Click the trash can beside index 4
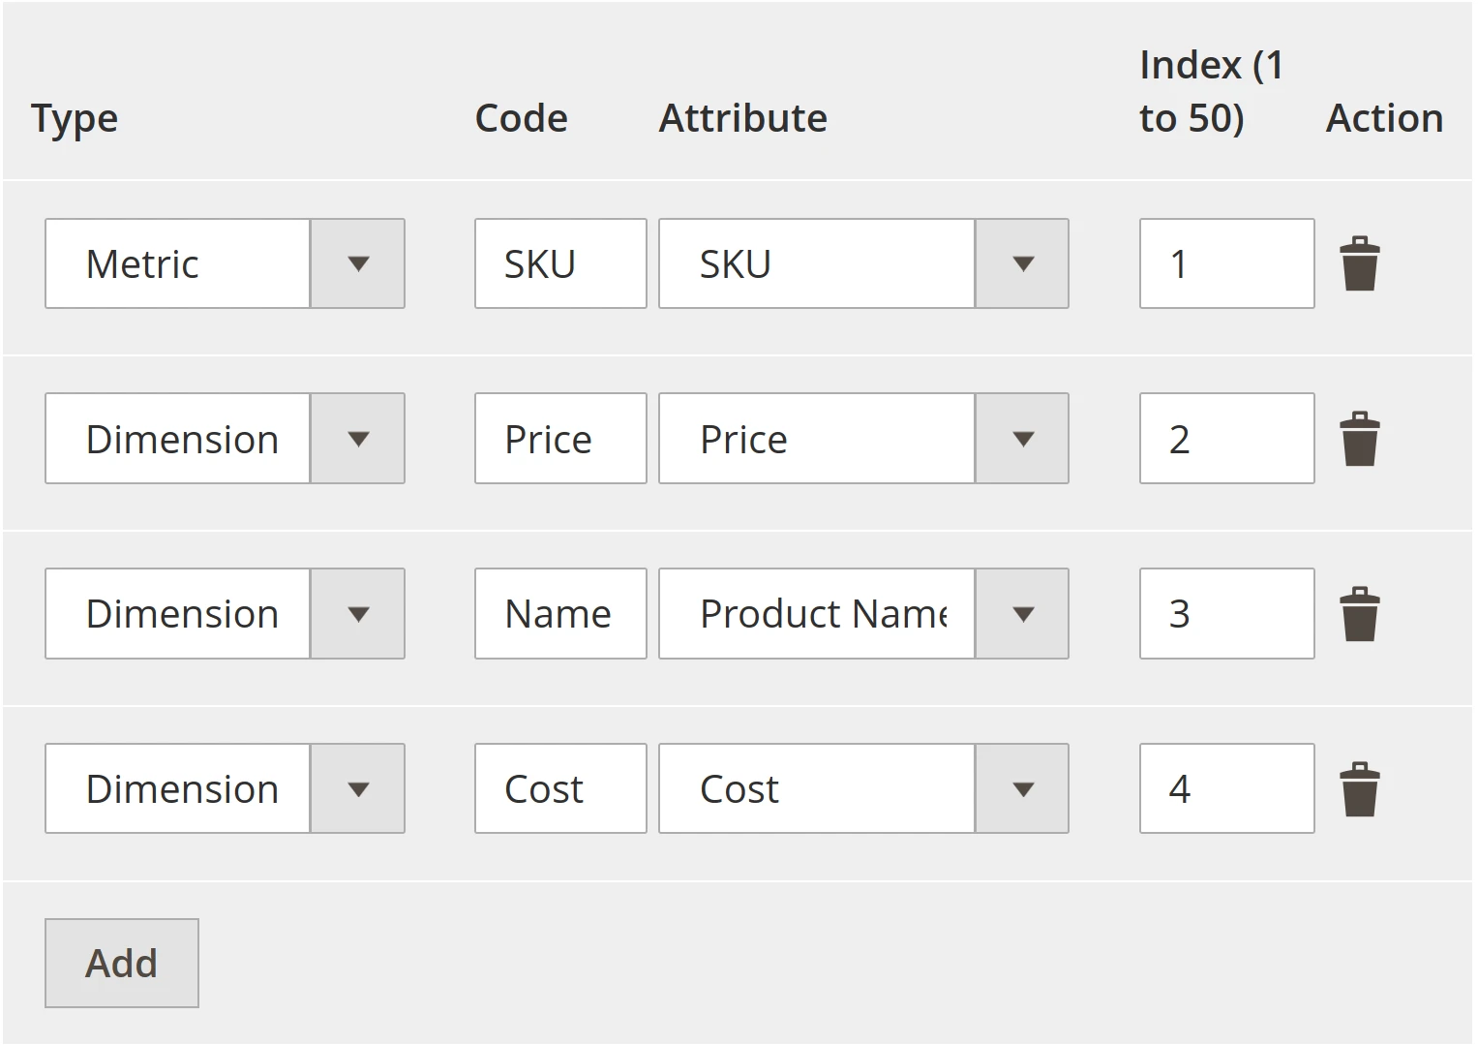 1359,787
